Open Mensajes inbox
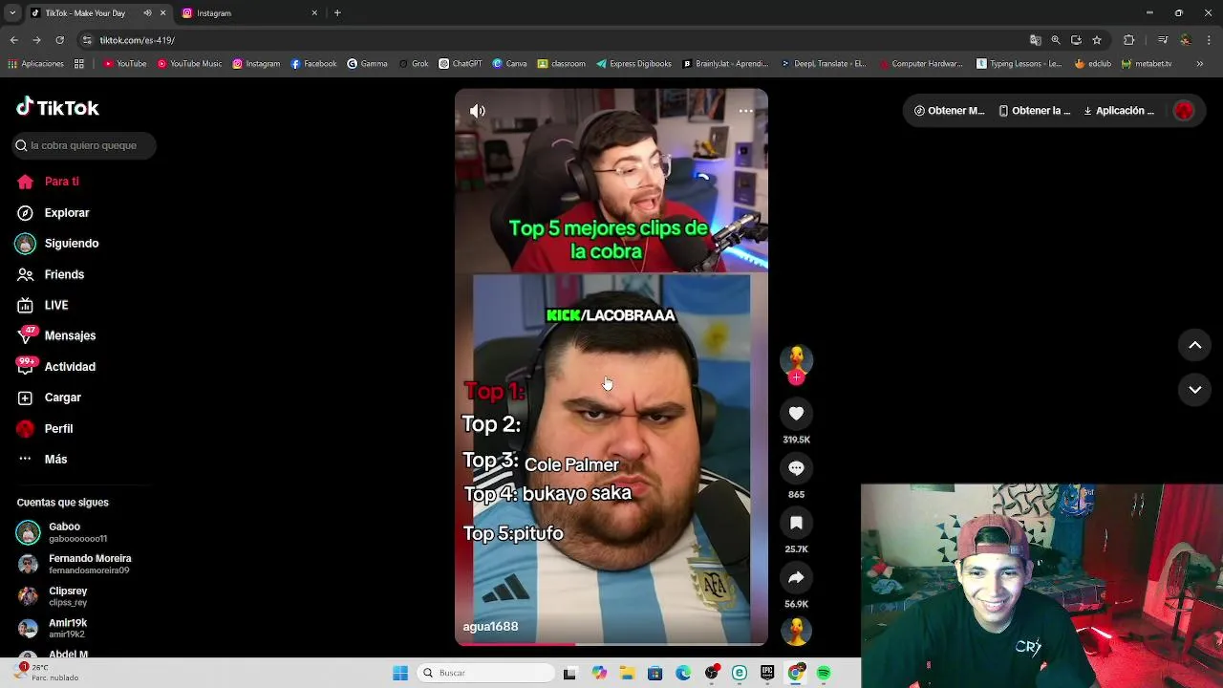 [56, 335]
